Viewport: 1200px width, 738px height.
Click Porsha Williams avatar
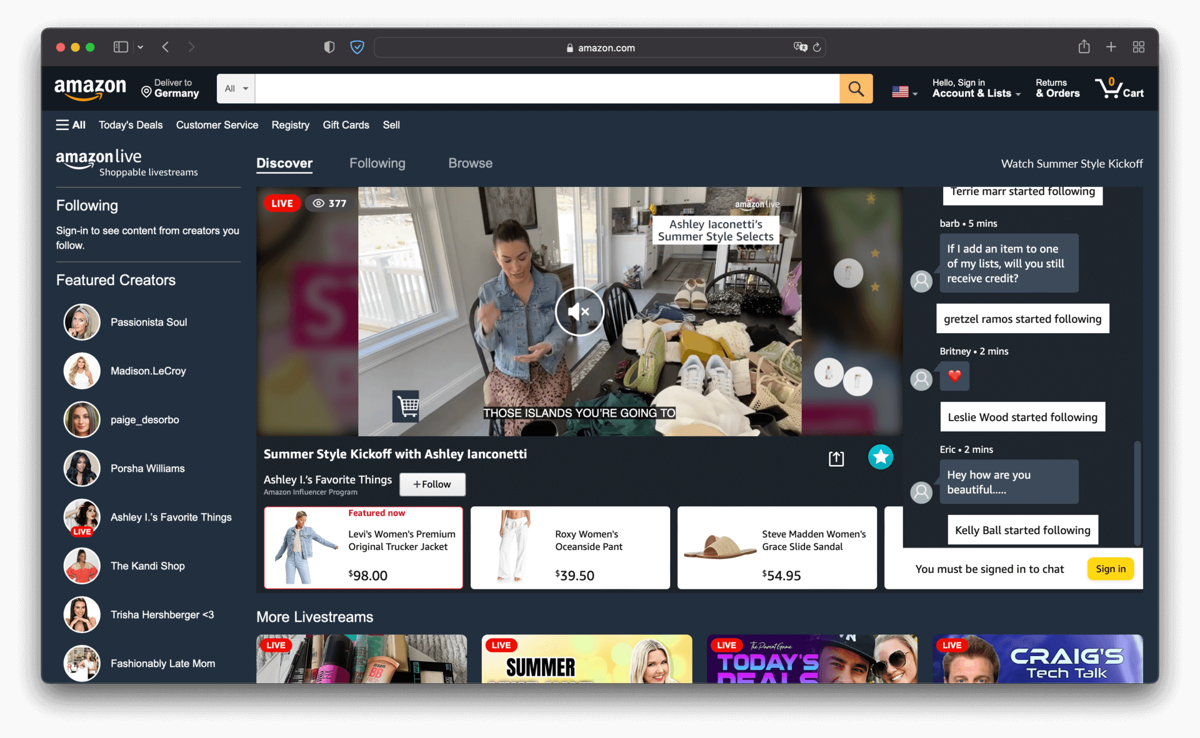(x=82, y=469)
